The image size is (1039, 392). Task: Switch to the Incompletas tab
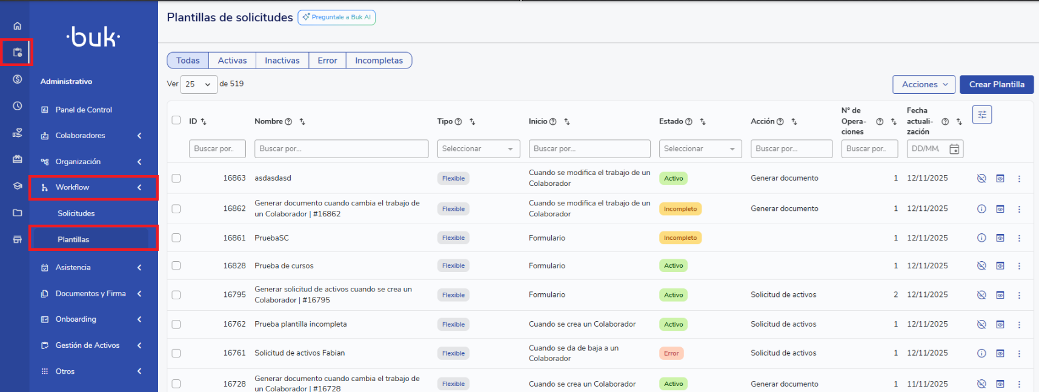379,61
